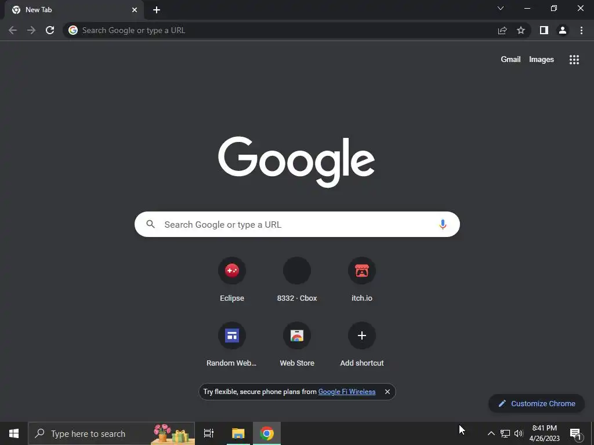Click the forward navigation arrow
Viewport: 594px width, 445px height.
click(31, 30)
